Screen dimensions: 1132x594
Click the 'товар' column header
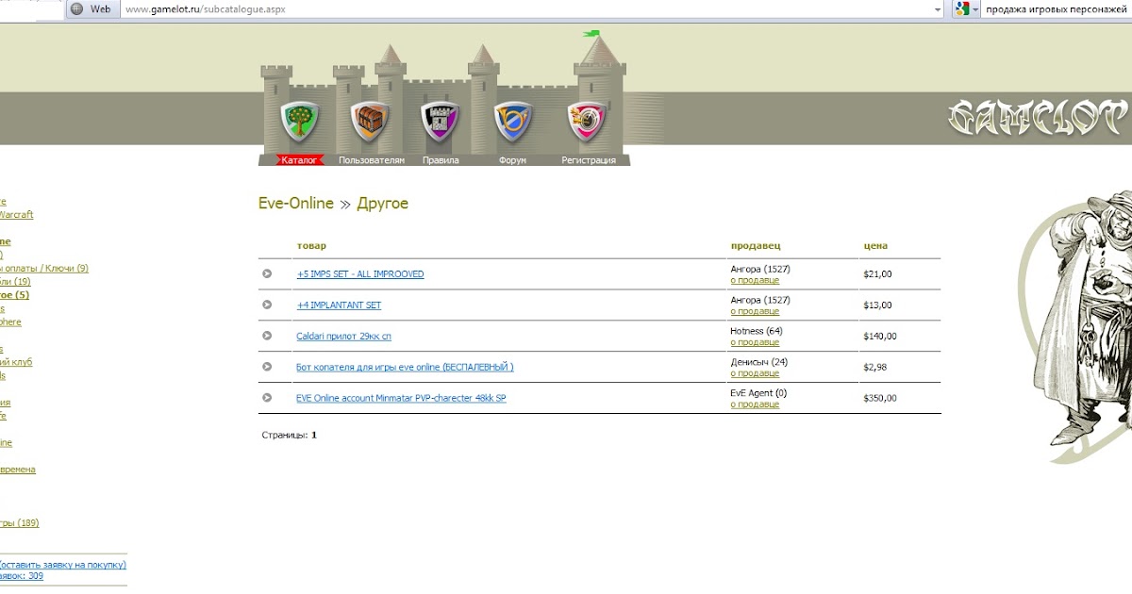point(311,246)
